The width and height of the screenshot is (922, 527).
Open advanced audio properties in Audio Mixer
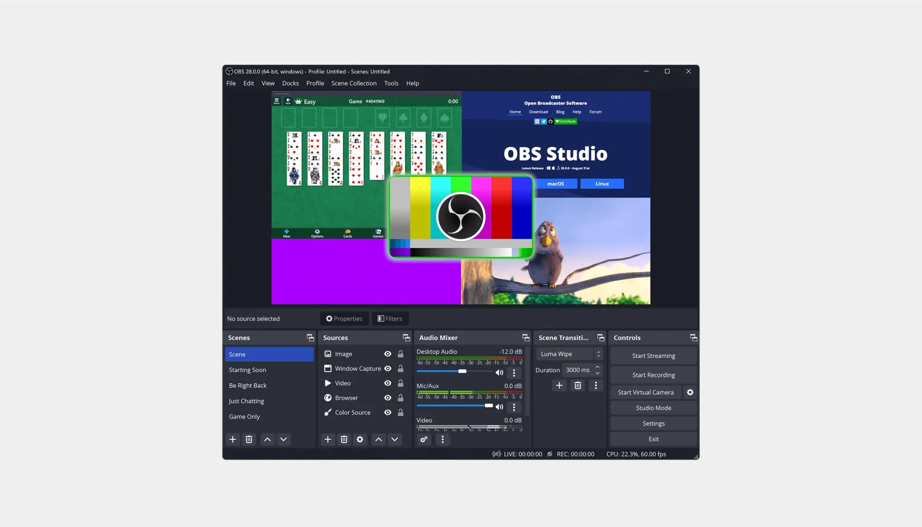coord(424,439)
